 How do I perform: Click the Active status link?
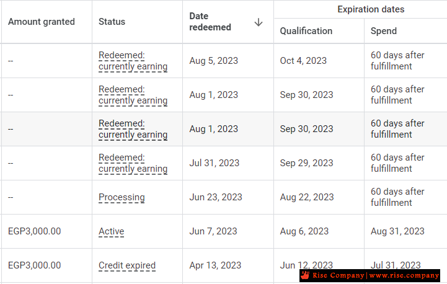pos(112,231)
